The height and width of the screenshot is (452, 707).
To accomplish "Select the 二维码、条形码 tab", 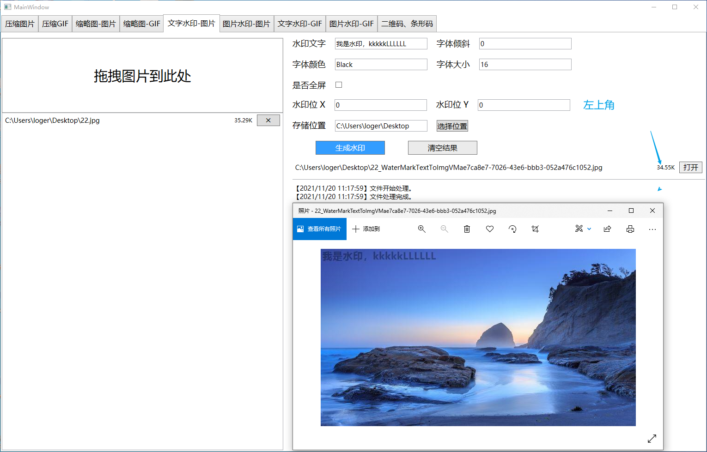I will 407,24.
